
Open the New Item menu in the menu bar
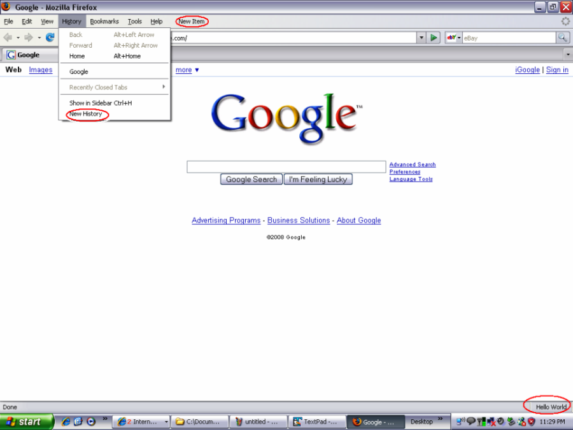pyautogui.click(x=192, y=22)
